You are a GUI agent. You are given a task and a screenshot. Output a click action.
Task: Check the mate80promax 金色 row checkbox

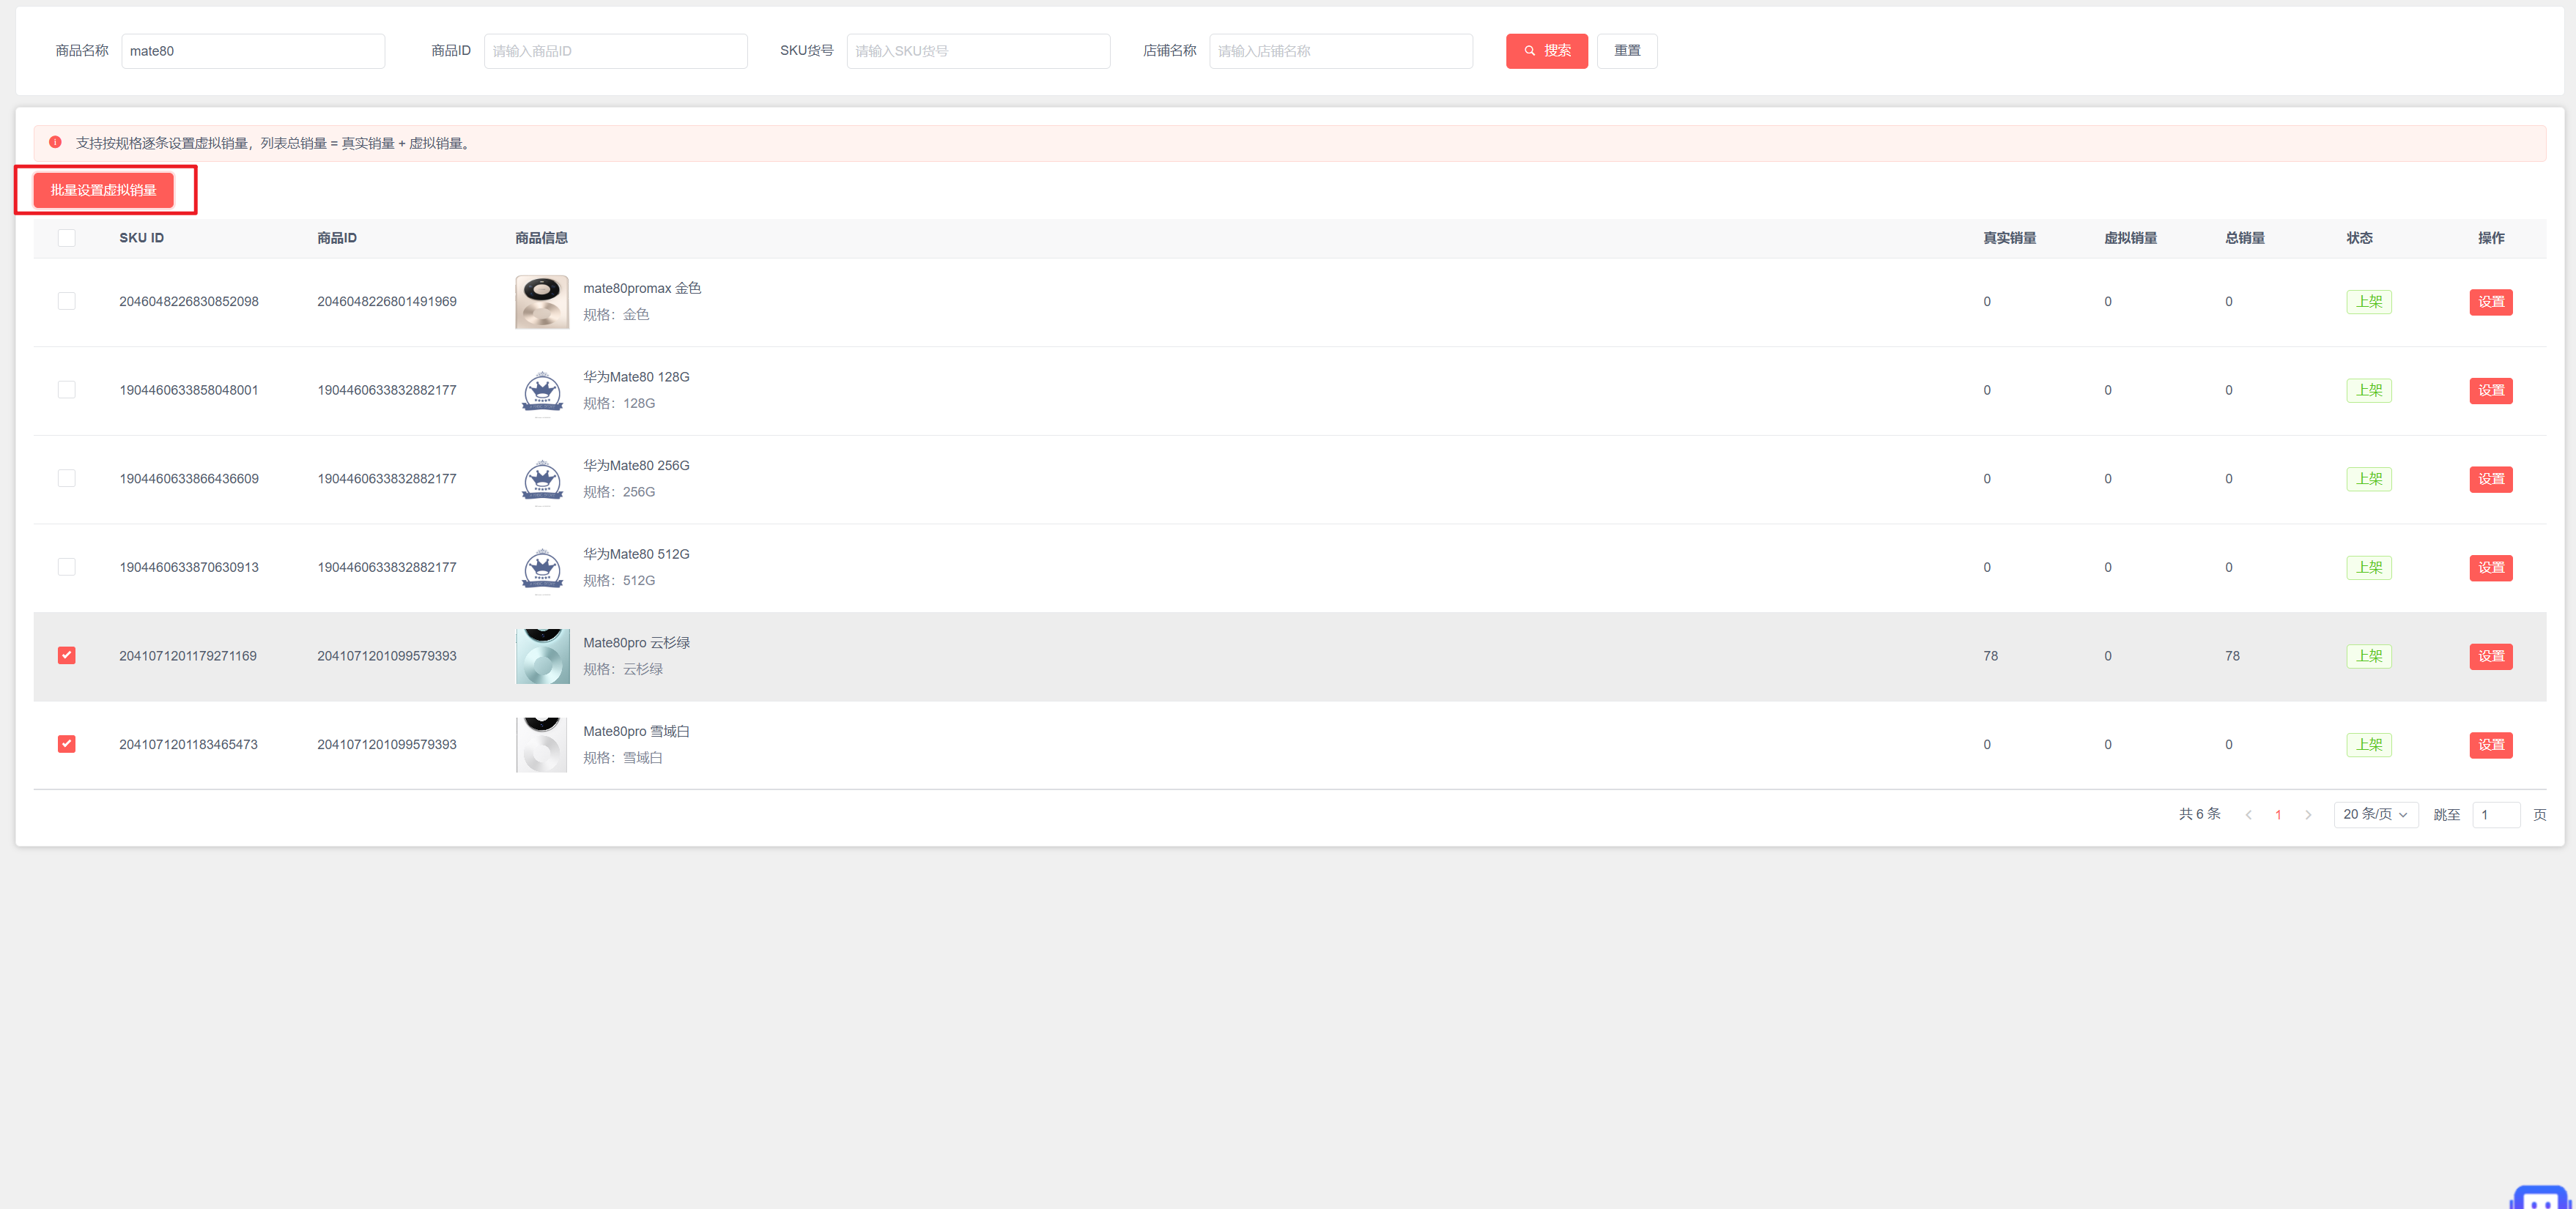coord(67,302)
